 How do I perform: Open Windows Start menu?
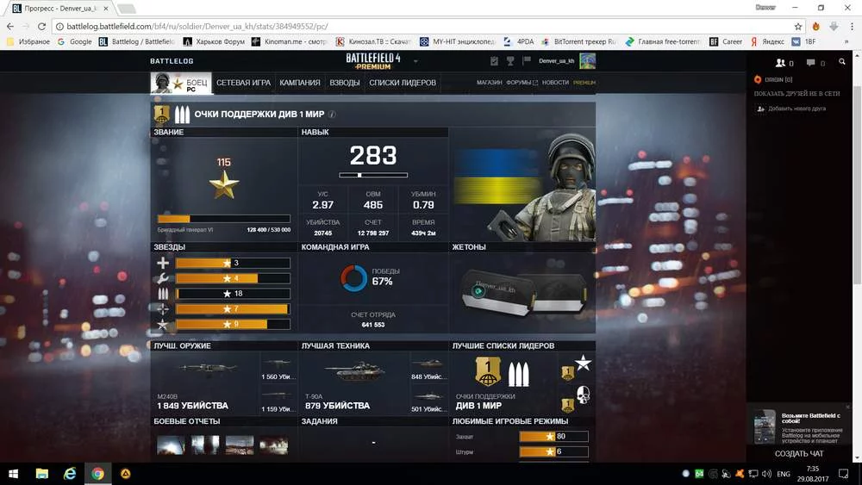[13, 474]
